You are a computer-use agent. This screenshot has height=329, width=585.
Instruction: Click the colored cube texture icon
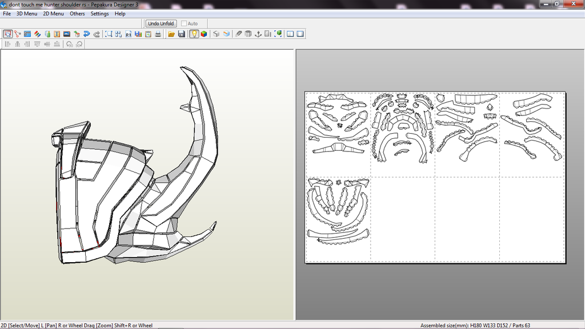[204, 34]
